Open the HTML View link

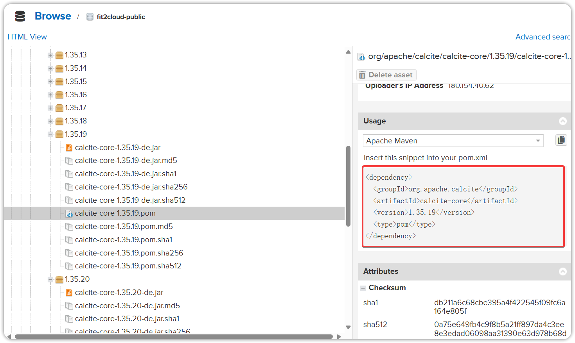click(27, 37)
